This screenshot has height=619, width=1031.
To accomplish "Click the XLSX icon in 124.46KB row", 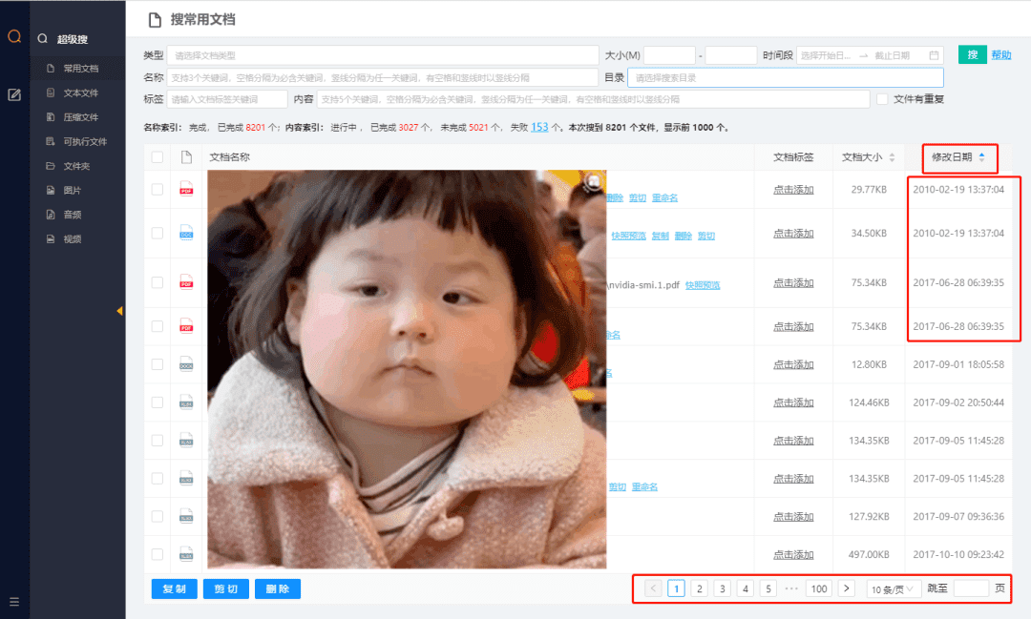I will (x=187, y=402).
